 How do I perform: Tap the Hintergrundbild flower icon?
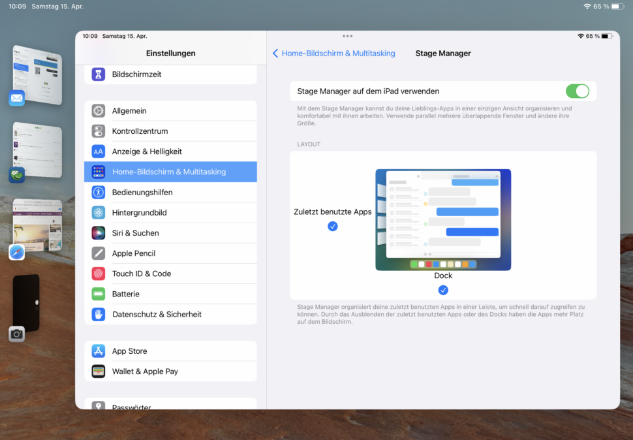click(98, 213)
